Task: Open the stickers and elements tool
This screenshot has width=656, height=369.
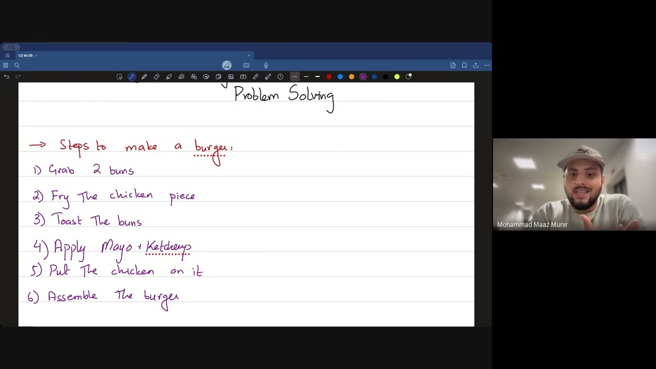Action: pyautogui.click(x=206, y=76)
